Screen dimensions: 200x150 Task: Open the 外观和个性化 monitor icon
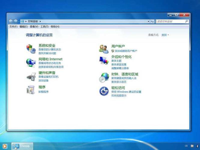click(x=104, y=60)
